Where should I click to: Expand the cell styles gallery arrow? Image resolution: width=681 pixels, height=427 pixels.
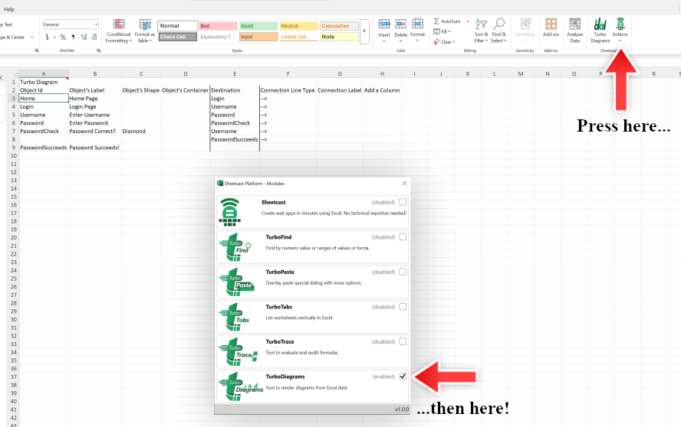pos(364,31)
